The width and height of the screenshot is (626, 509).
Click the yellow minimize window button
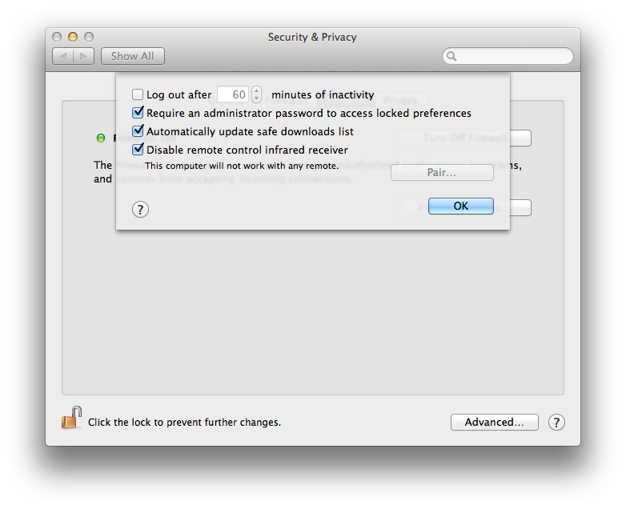click(x=73, y=37)
